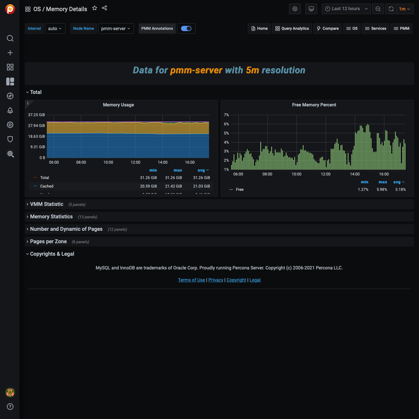Click the search icon in sidebar

tap(10, 38)
